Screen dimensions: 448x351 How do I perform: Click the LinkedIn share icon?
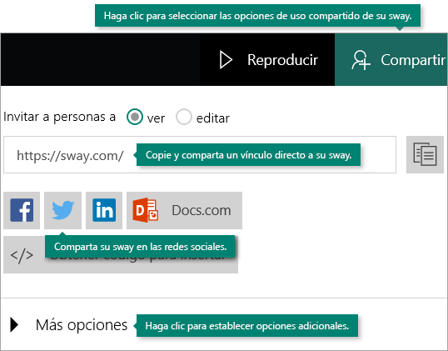click(x=104, y=211)
